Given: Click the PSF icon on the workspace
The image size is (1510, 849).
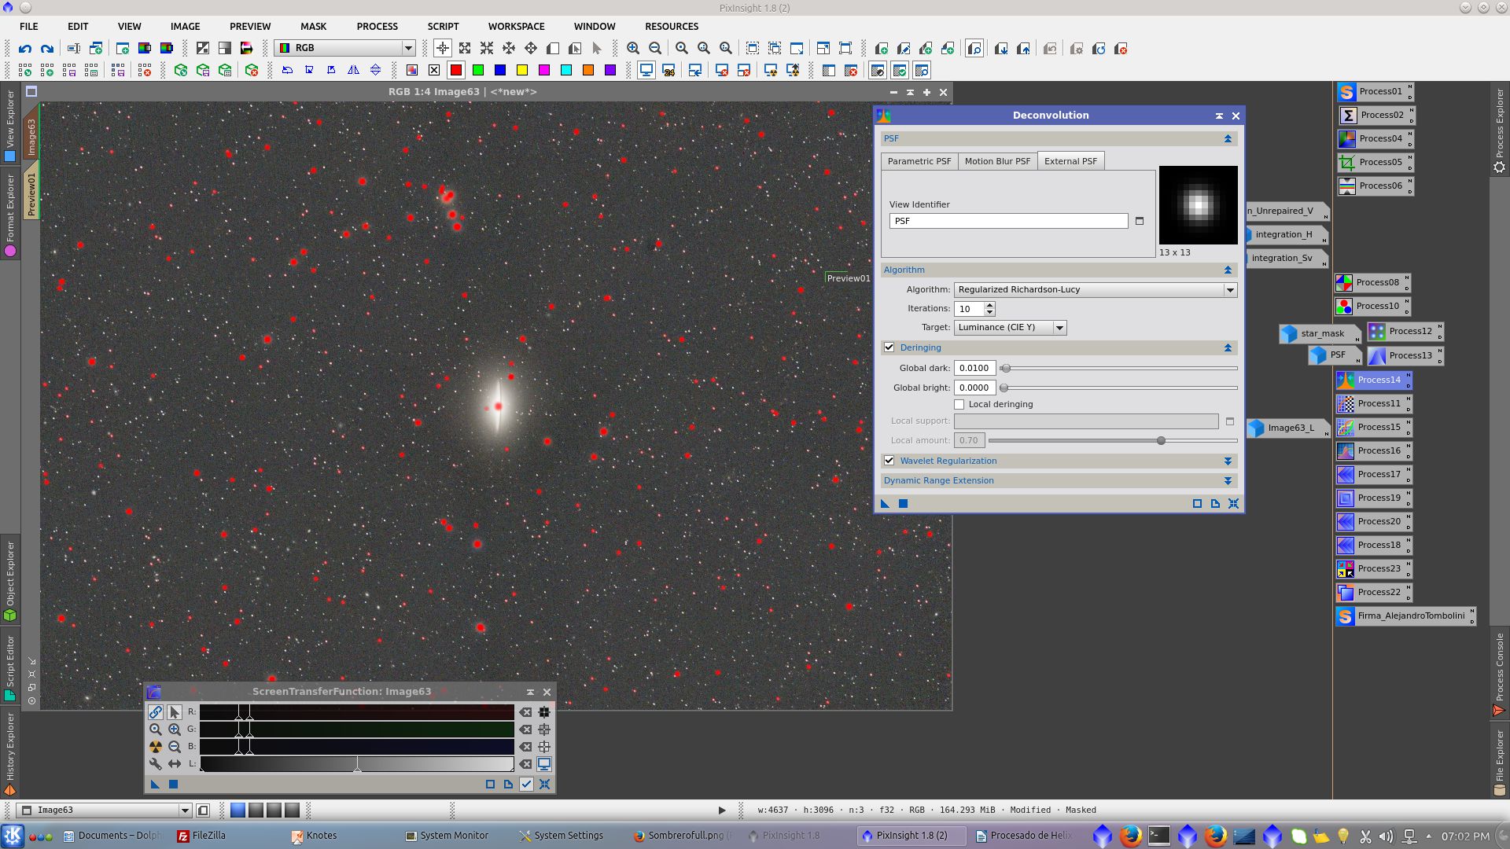Looking at the screenshot, I should (x=1334, y=355).
